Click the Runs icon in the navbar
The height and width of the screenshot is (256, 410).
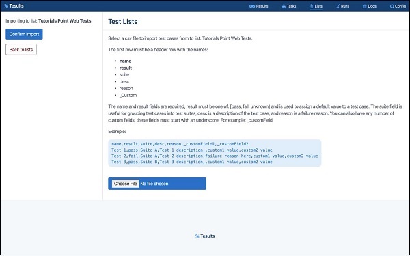click(338, 6)
